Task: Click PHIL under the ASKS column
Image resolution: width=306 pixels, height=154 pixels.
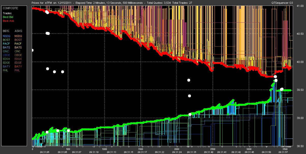Action: [x=18, y=70]
